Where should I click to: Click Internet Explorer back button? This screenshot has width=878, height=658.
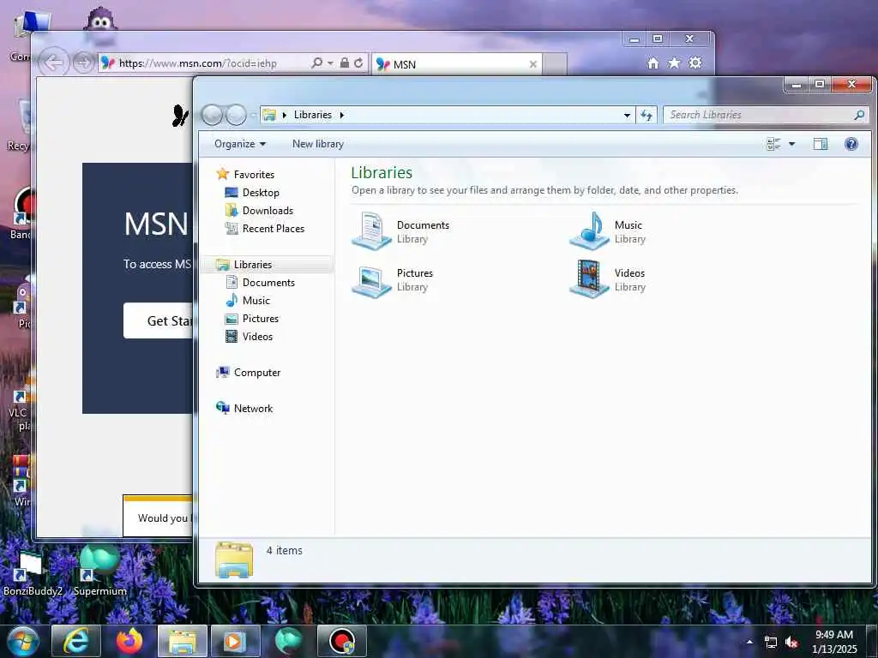[x=53, y=63]
